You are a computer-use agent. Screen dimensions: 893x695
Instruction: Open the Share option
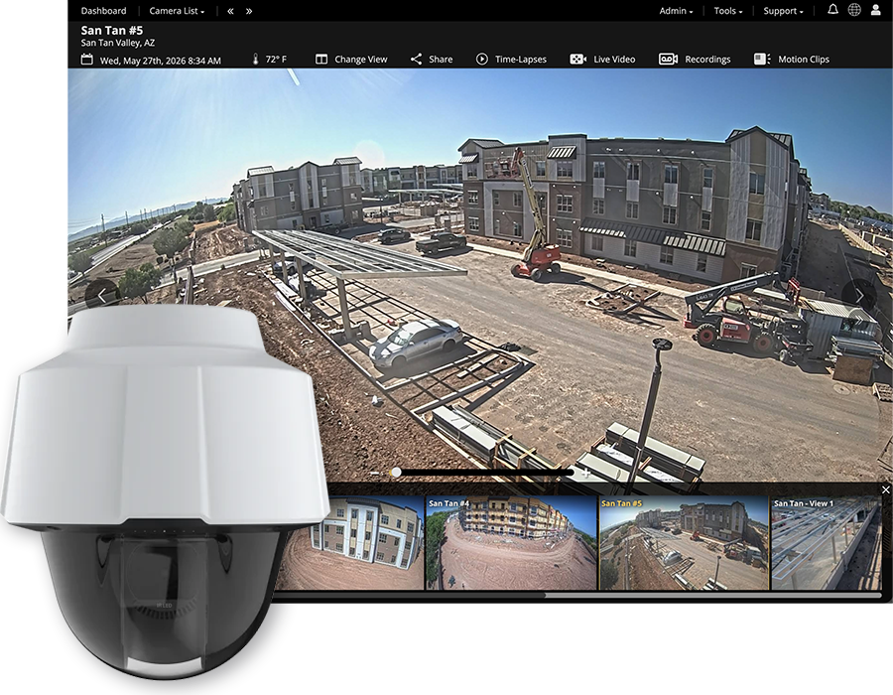coord(441,60)
